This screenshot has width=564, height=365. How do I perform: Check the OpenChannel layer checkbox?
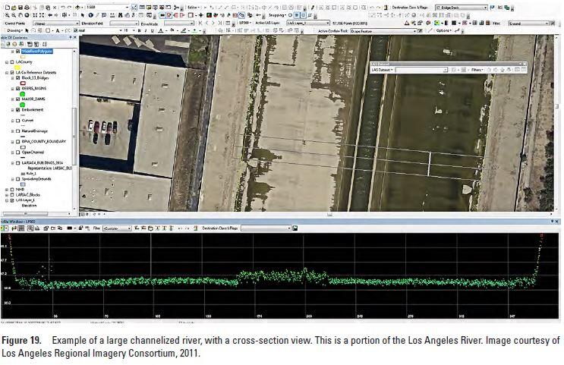[x=17, y=153]
